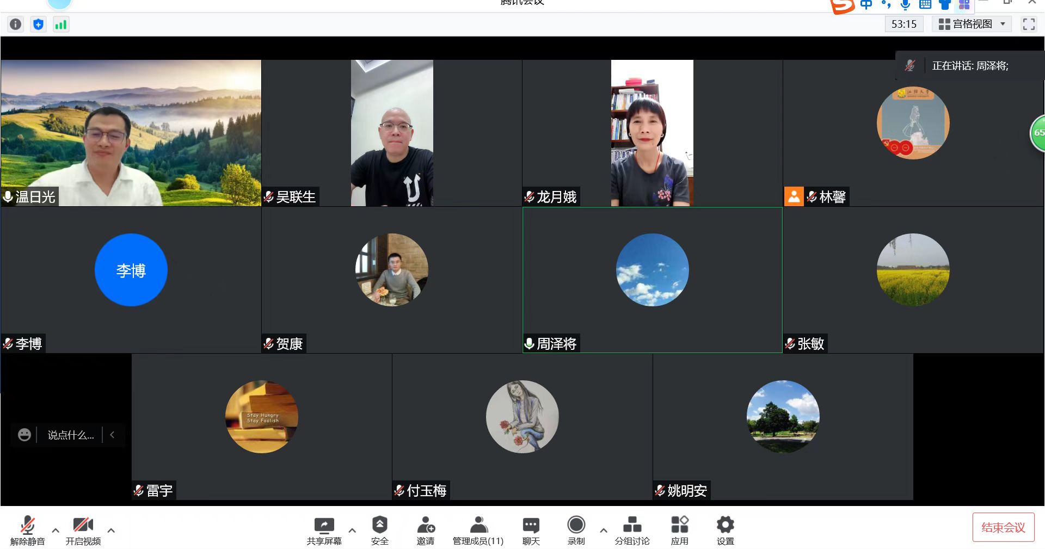Enter fullscreen mode using the corner icon
The width and height of the screenshot is (1045, 549).
[x=1028, y=24]
